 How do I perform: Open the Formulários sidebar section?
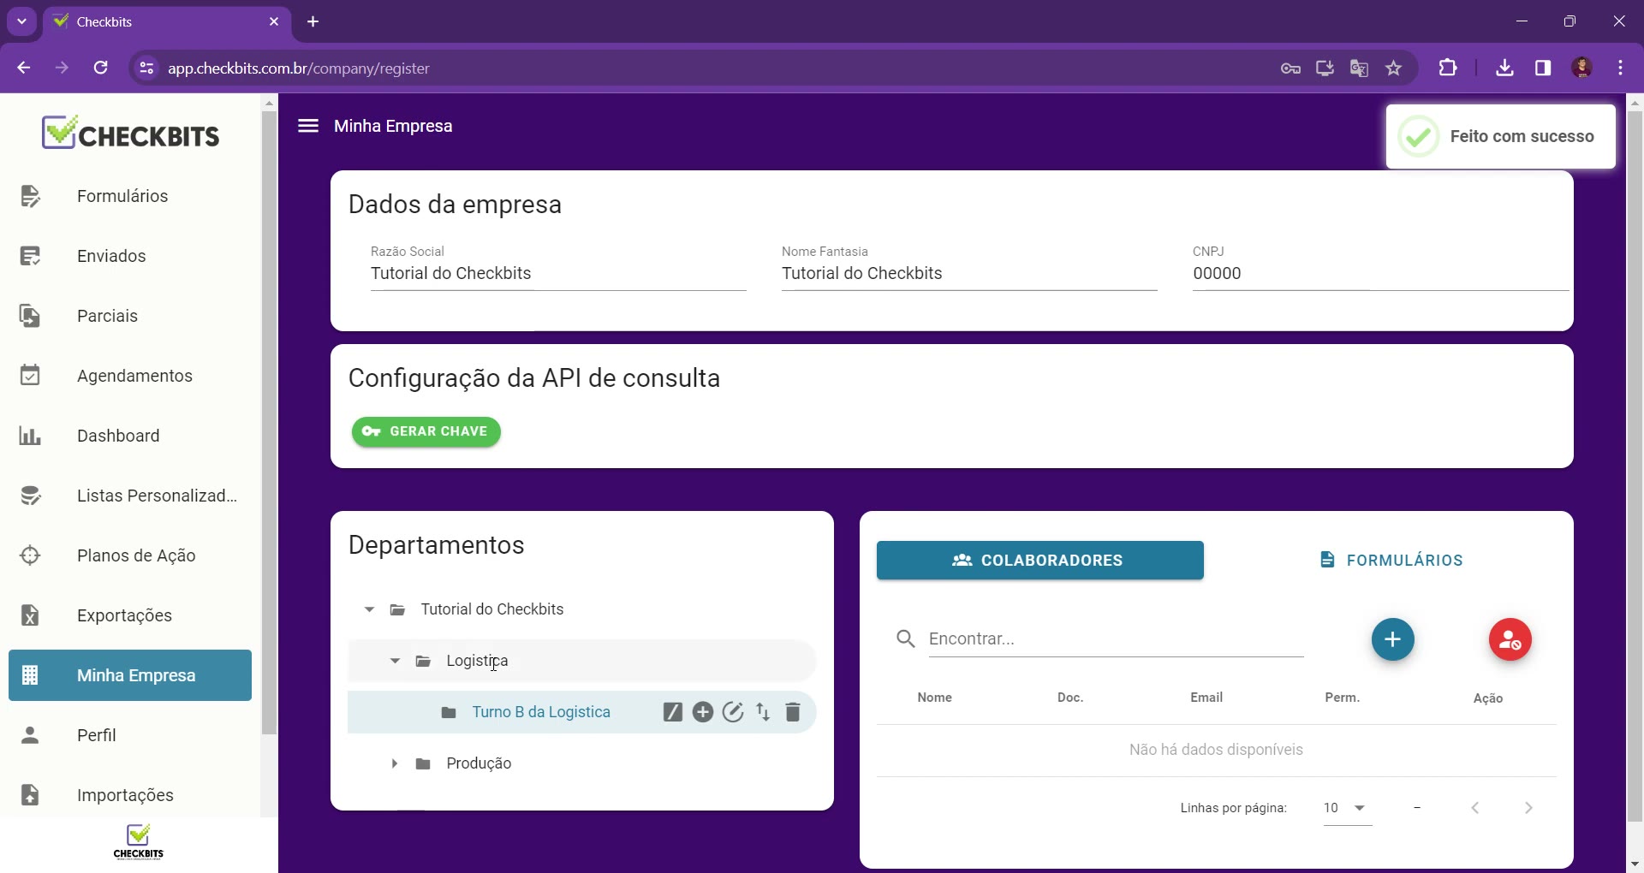[130, 196]
